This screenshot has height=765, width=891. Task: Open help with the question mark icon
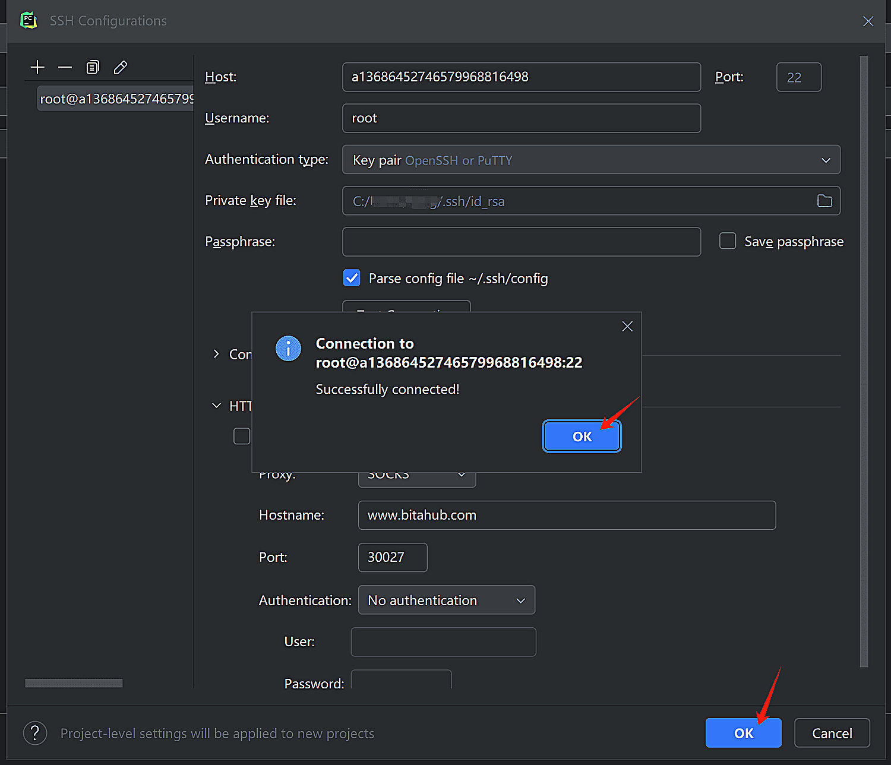tap(35, 733)
